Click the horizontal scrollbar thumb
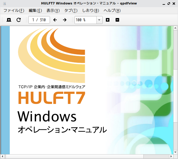This screenshot has width=178, height=159. (x=75, y=156)
